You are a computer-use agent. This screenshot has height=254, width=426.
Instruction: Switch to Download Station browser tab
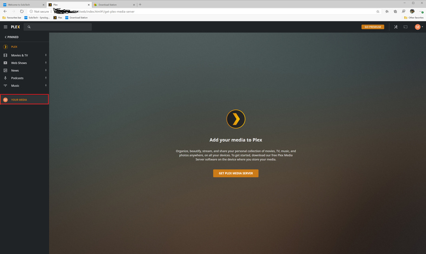pyautogui.click(x=114, y=5)
